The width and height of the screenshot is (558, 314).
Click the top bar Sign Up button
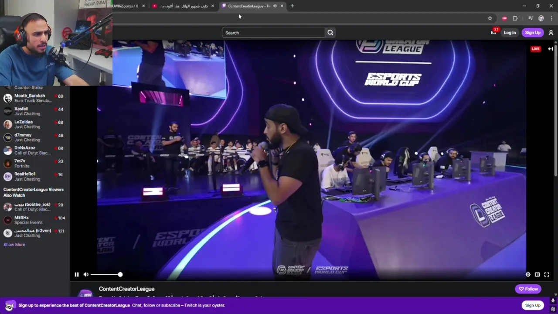[x=533, y=33]
